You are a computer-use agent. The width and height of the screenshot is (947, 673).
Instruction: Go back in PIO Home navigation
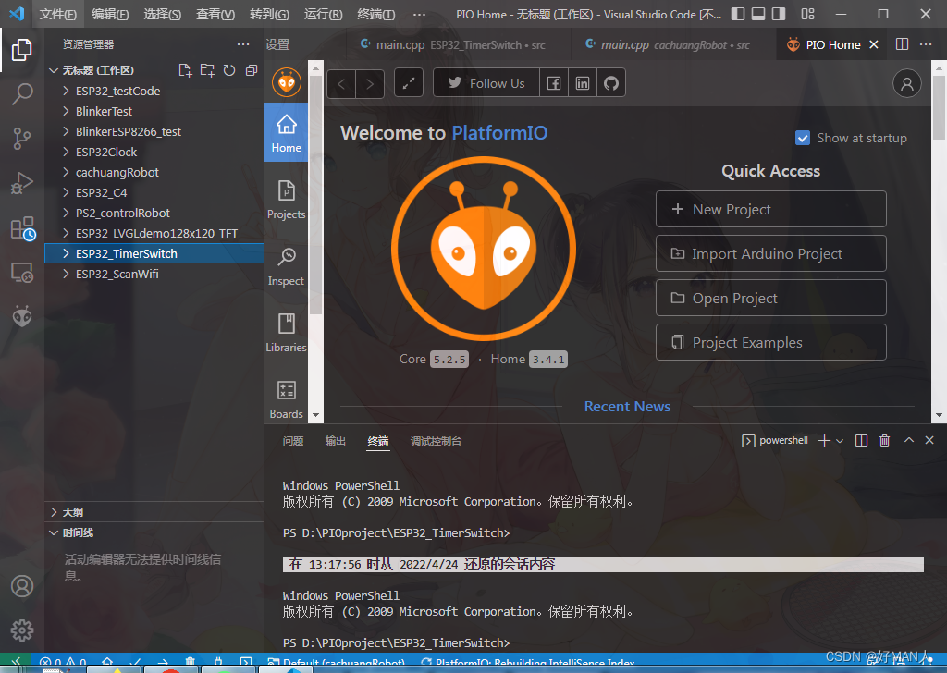(341, 83)
